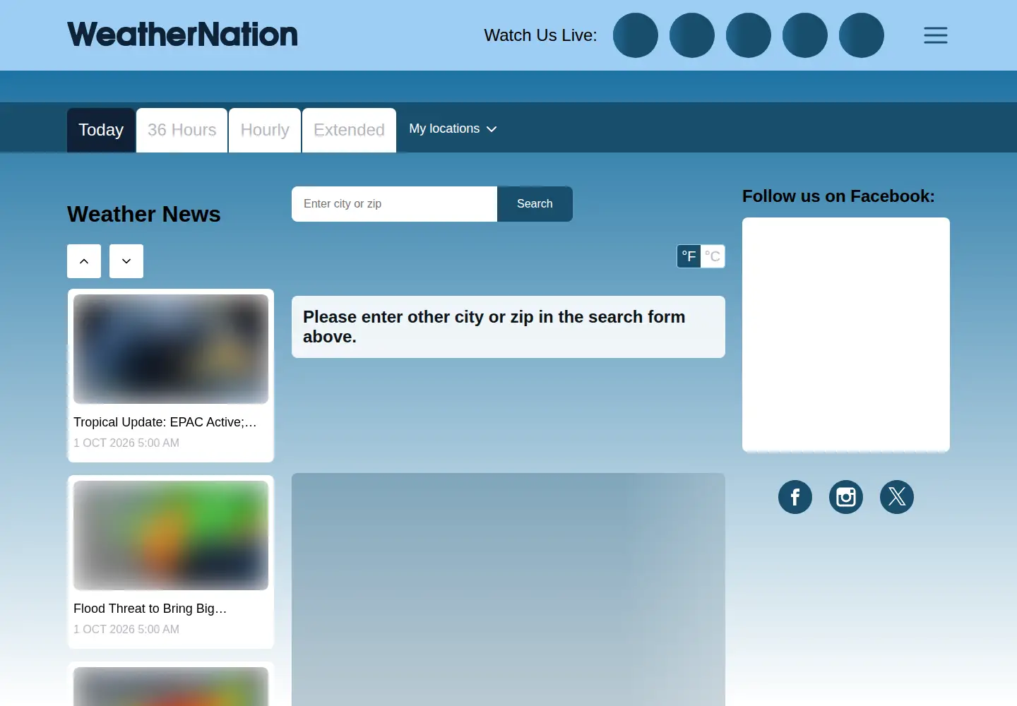
Task: Open the Tropical Update news thumbnail
Action: (x=171, y=349)
